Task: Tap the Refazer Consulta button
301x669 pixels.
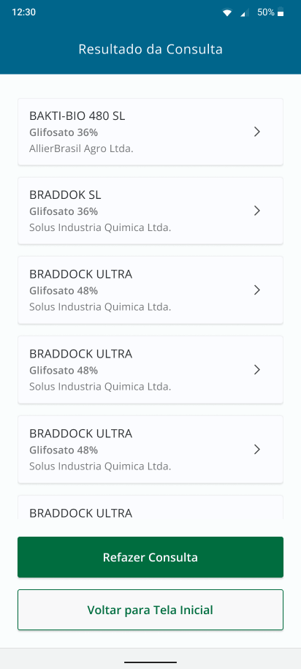Action: pyautogui.click(x=150, y=557)
